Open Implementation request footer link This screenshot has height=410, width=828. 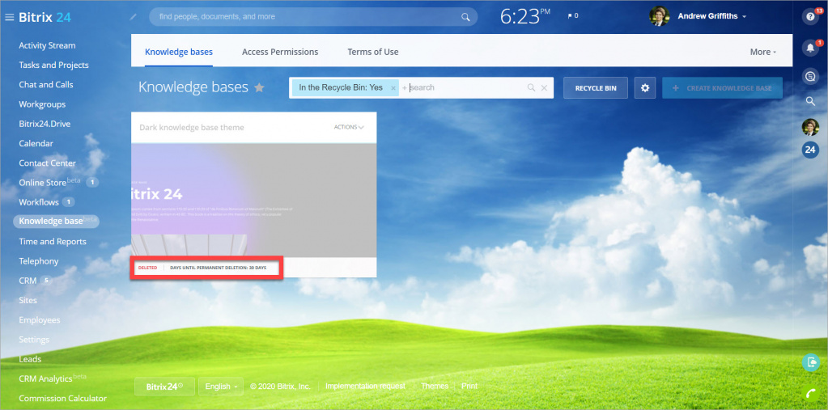pyautogui.click(x=365, y=387)
